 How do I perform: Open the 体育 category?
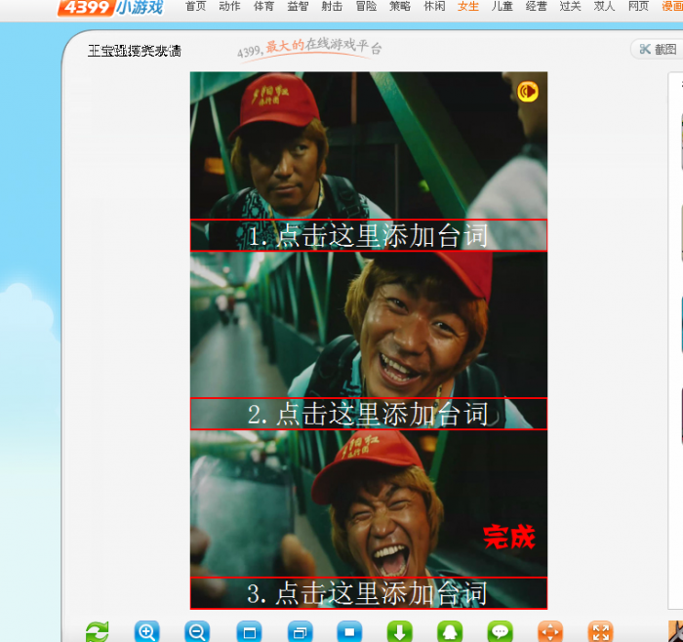[264, 6]
